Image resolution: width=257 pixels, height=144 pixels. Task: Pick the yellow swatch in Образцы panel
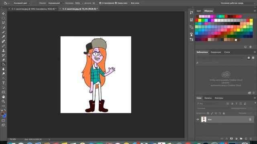(x=200, y=20)
